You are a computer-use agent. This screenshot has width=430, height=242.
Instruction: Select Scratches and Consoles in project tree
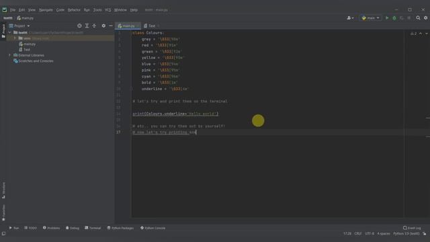pyautogui.click(x=33, y=61)
